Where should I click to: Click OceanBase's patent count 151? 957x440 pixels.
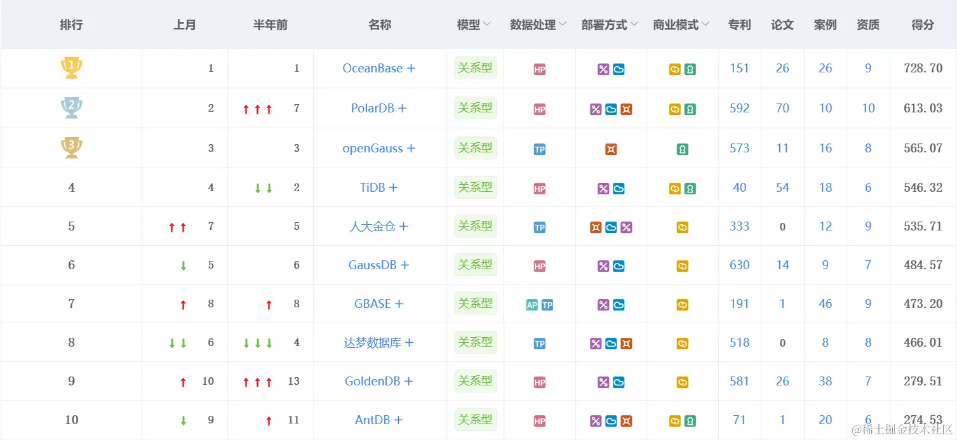[x=740, y=69]
